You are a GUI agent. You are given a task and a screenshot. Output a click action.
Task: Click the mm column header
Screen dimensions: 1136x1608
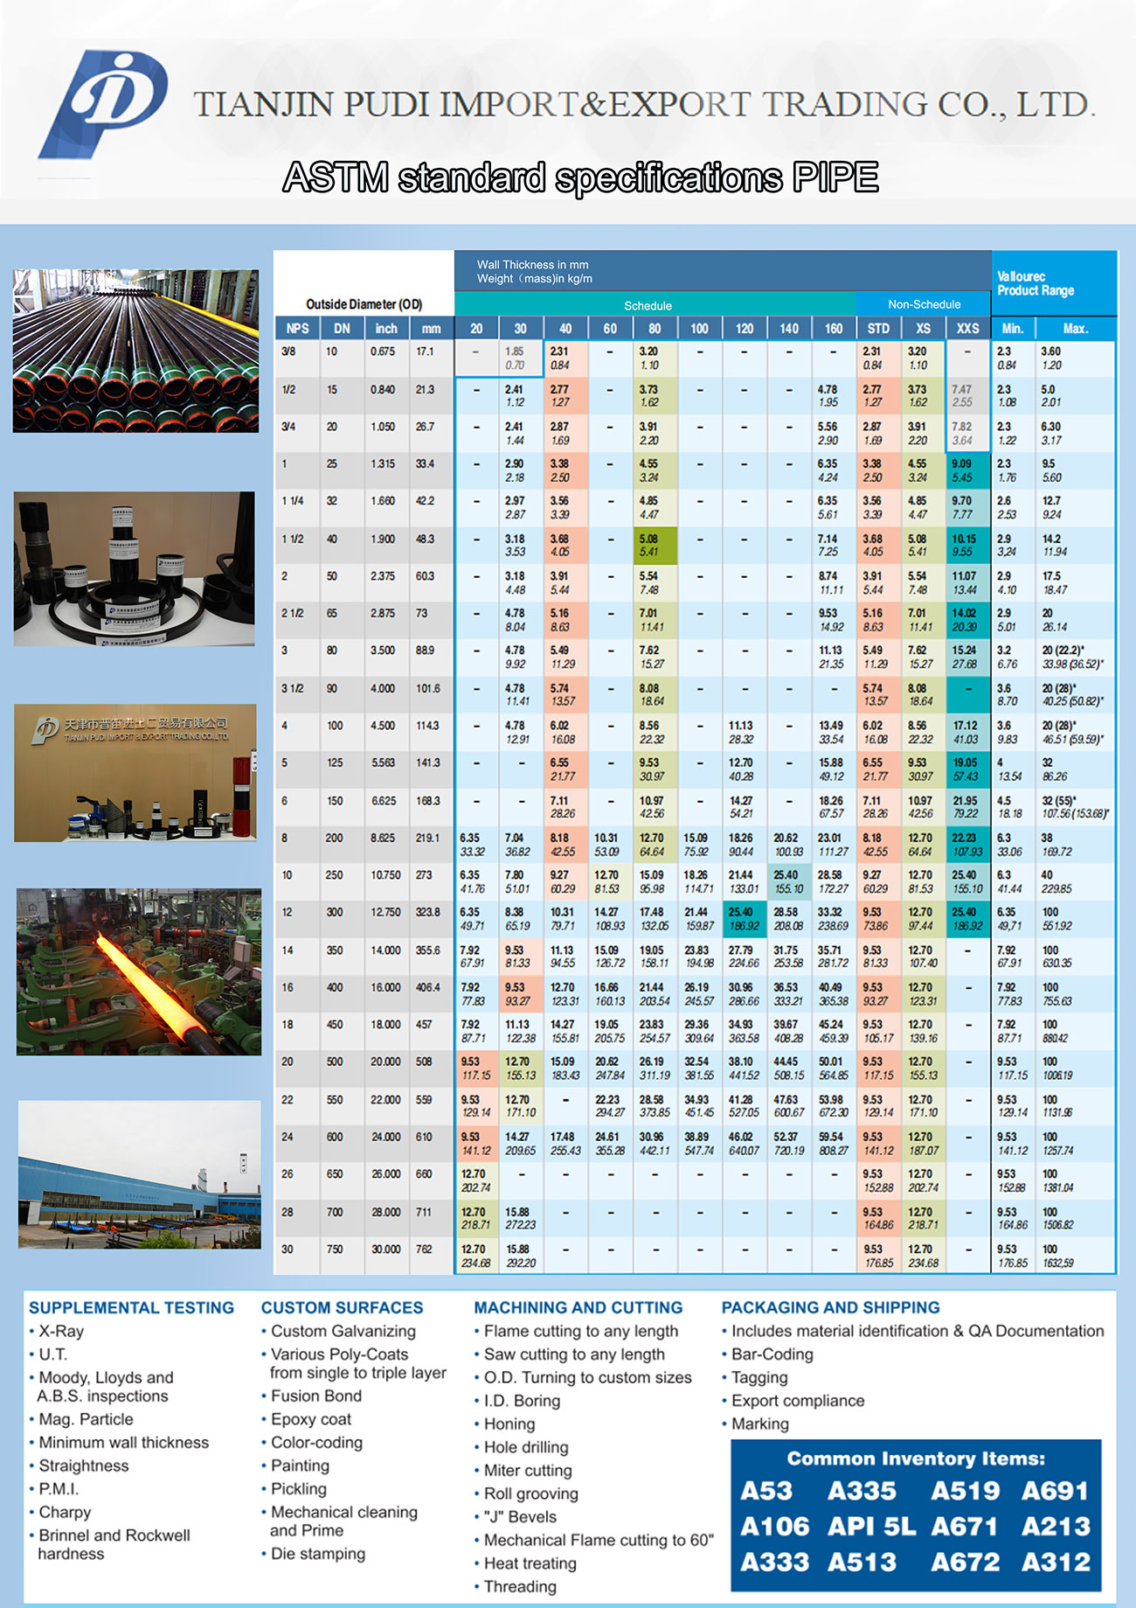(431, 329)
